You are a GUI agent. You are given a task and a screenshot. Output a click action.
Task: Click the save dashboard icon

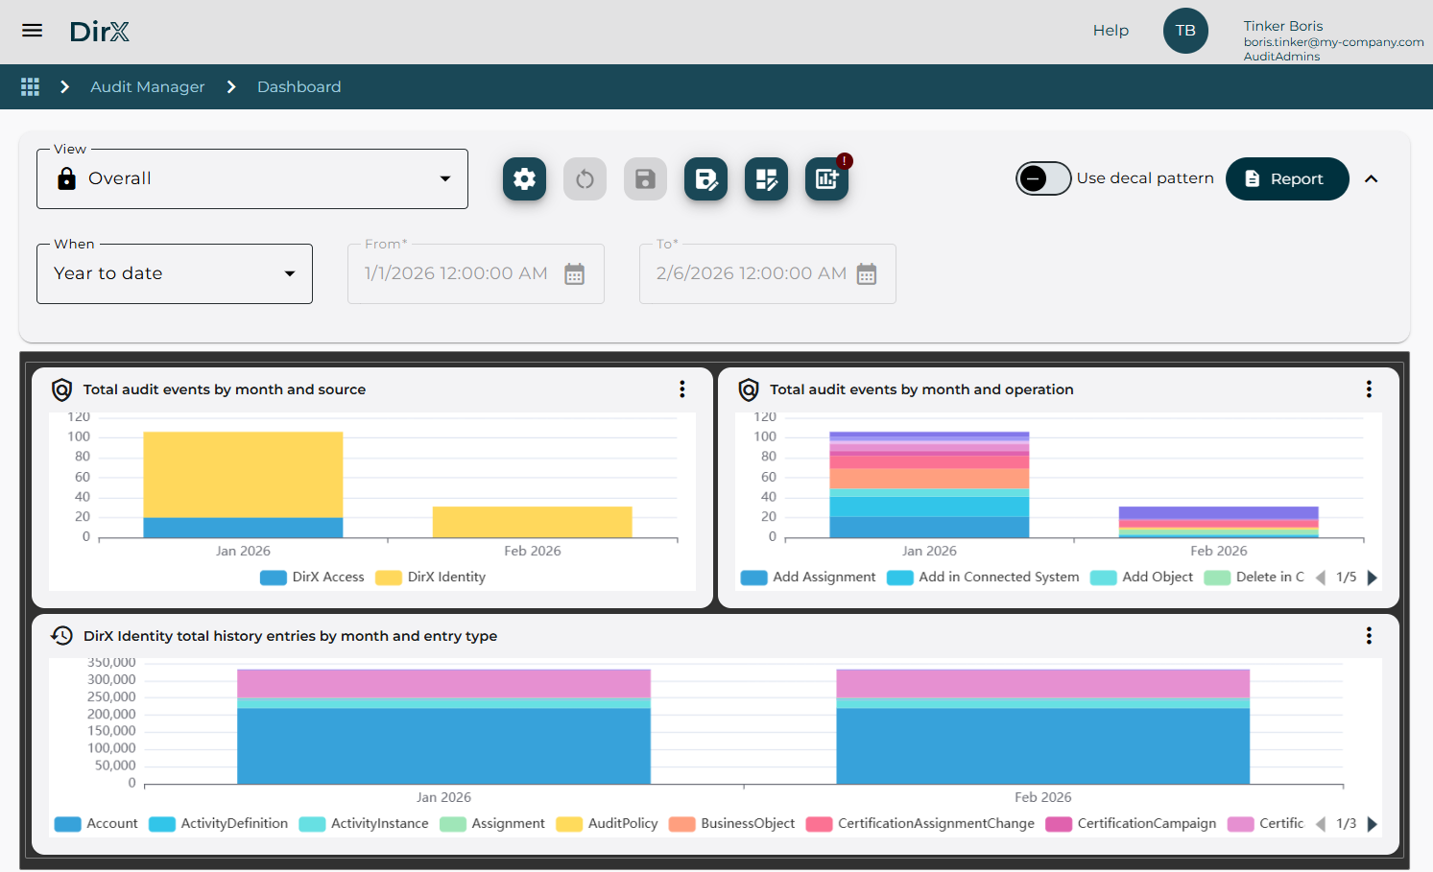click(645, 178)
